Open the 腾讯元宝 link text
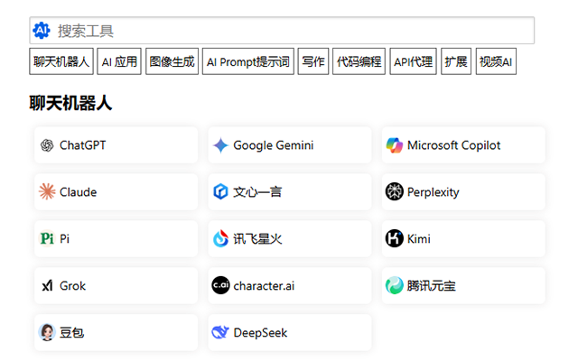Viewport: 578px width, 361px height. click(x=432, y=285)
